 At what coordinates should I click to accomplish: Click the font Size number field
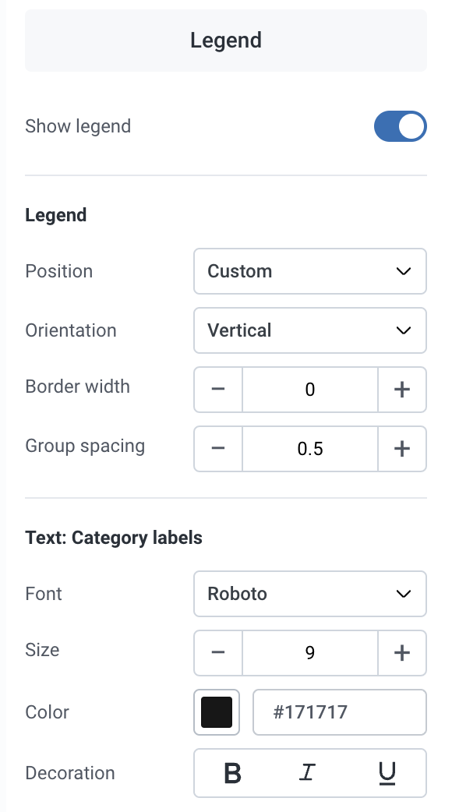[x=309, y=652]
